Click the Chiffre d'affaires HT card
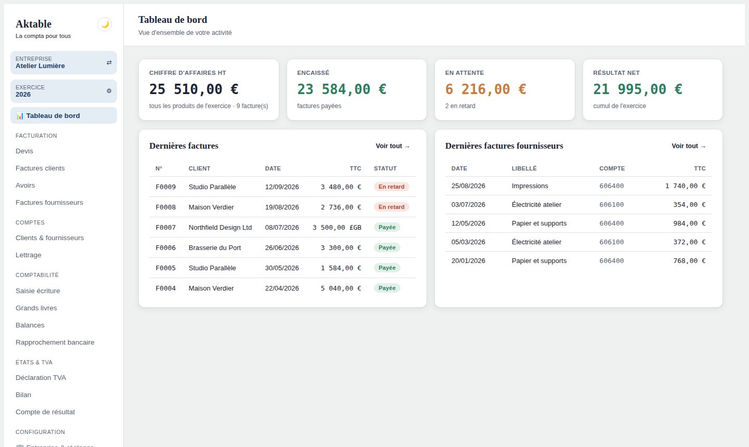 209,90
